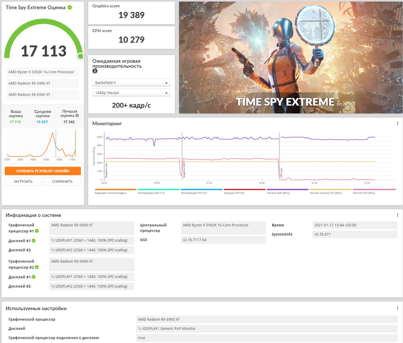Open the three-dot menu of the Мониторинг panel
The height and width of the screenshot is (343, 403).
click(397, 123)
